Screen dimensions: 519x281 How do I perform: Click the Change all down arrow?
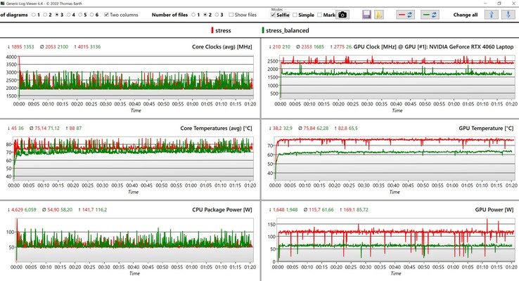click(x=508, y=15)
